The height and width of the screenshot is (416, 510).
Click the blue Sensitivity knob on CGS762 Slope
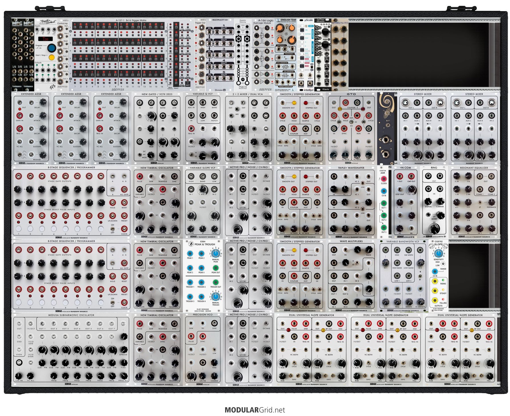[x=438, y=253]
